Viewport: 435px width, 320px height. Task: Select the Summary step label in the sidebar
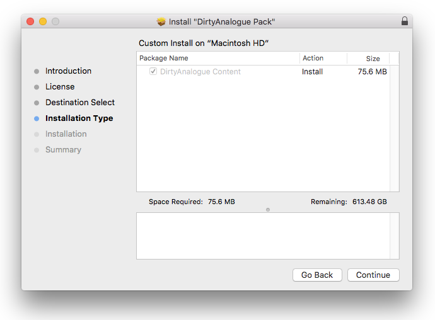[x=63, y=150]
